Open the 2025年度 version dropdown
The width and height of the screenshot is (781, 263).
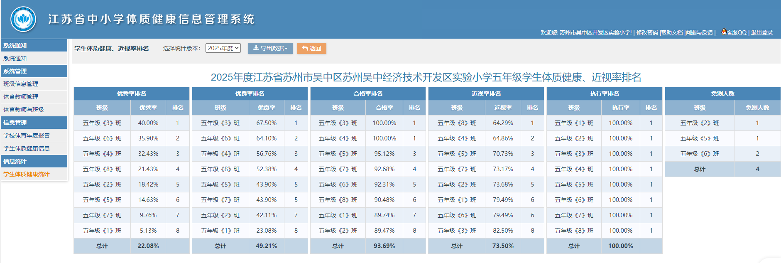223,48
